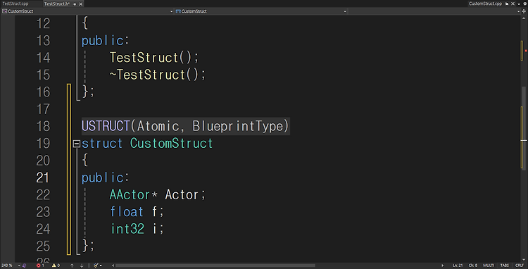Toggle the TABS indentation setting

pos(505,265)
